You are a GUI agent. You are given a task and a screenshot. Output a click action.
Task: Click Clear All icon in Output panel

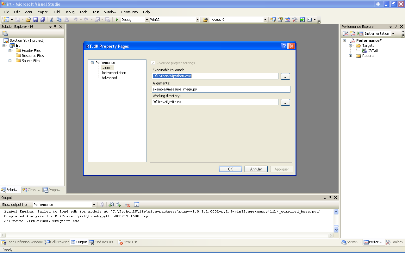tap(128, 205)
